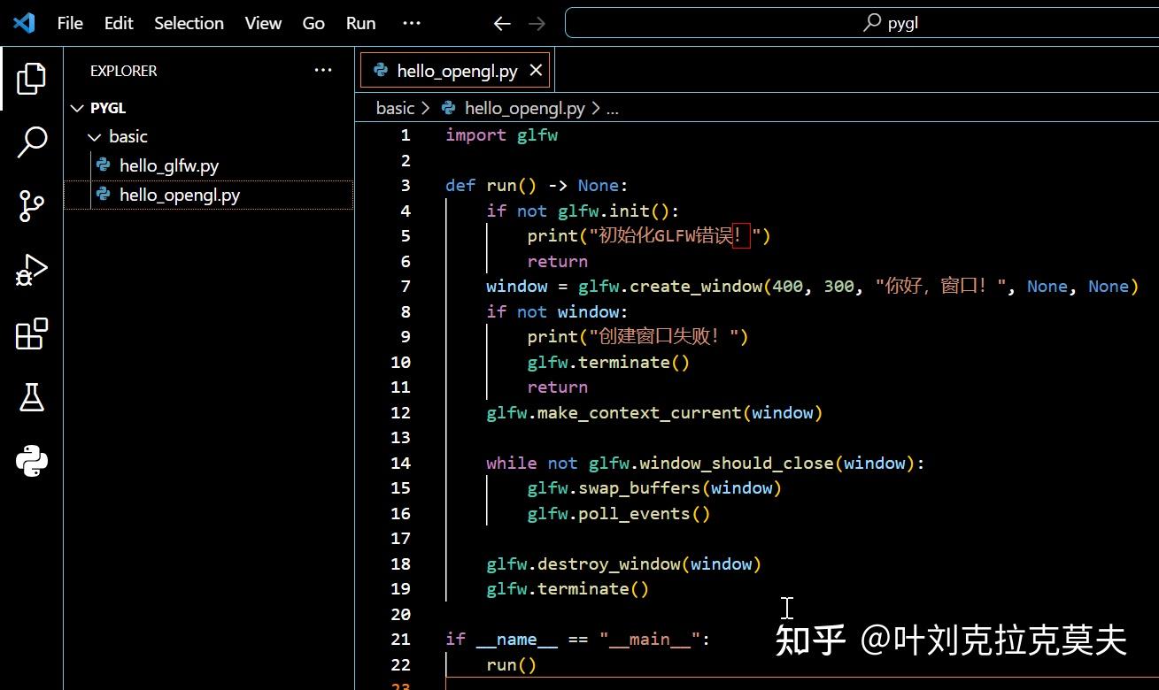Select the Source Control icon
The height and width of the screenshot is (690, 1159).
31,205
